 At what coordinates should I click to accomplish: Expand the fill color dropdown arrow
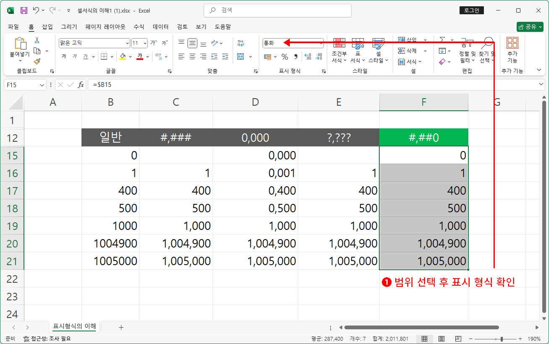[x=130, y=56]
